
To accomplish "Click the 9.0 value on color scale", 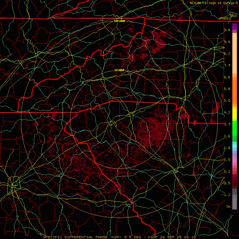I will pos(227,42).
